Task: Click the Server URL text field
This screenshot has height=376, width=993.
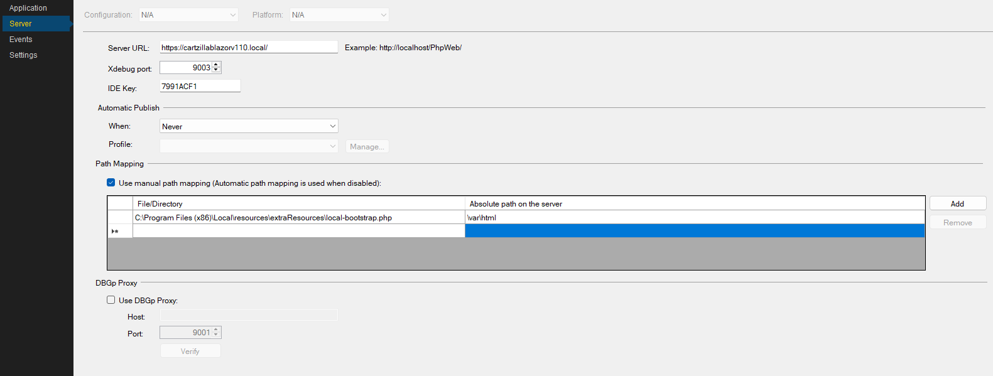Action: tap(248, 48)
